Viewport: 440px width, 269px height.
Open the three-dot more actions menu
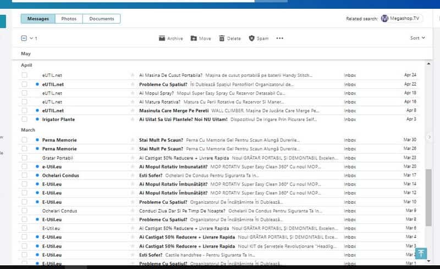point(279,38)
